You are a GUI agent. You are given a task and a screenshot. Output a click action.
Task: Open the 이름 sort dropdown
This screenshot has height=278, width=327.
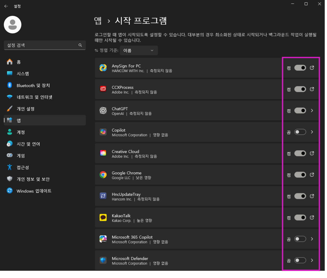[x=139, y=50]
